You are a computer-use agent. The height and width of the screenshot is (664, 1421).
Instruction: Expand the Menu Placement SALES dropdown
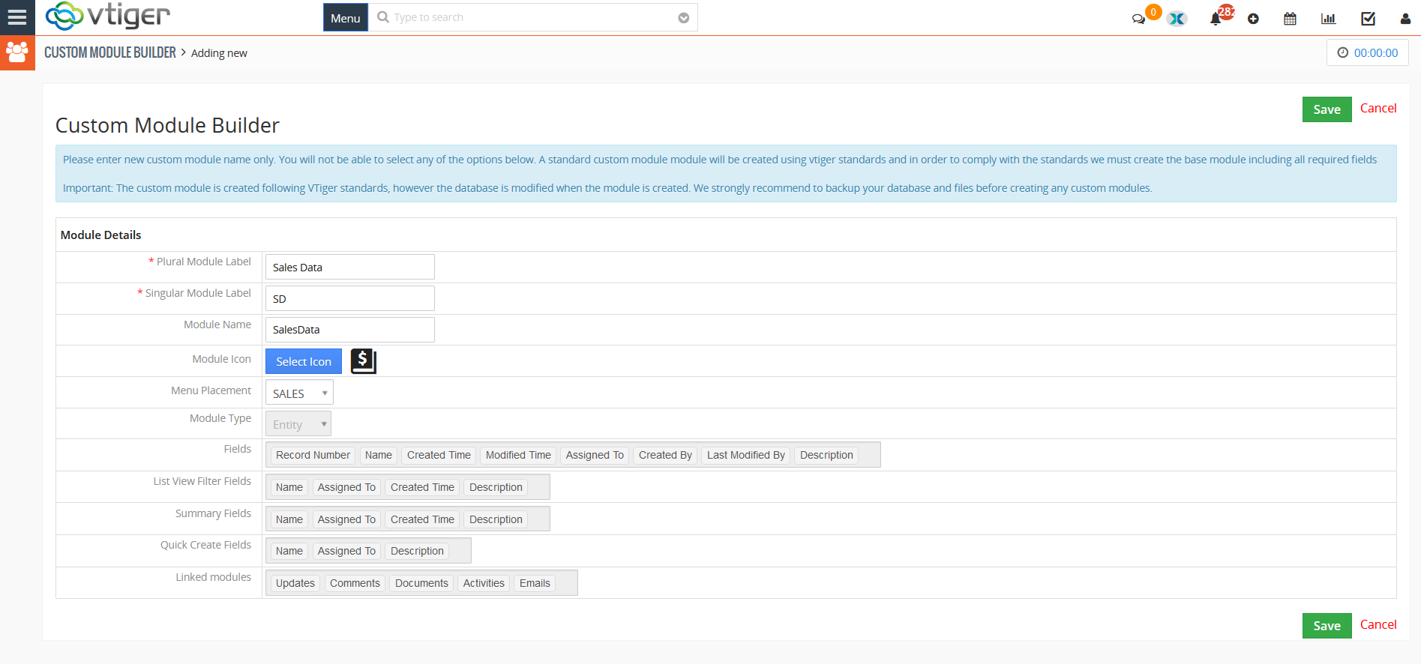[299, 393]
